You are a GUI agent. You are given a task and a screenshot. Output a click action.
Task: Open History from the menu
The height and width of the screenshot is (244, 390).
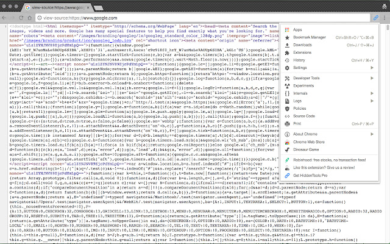pyautogui.click(x=329, y=60)
